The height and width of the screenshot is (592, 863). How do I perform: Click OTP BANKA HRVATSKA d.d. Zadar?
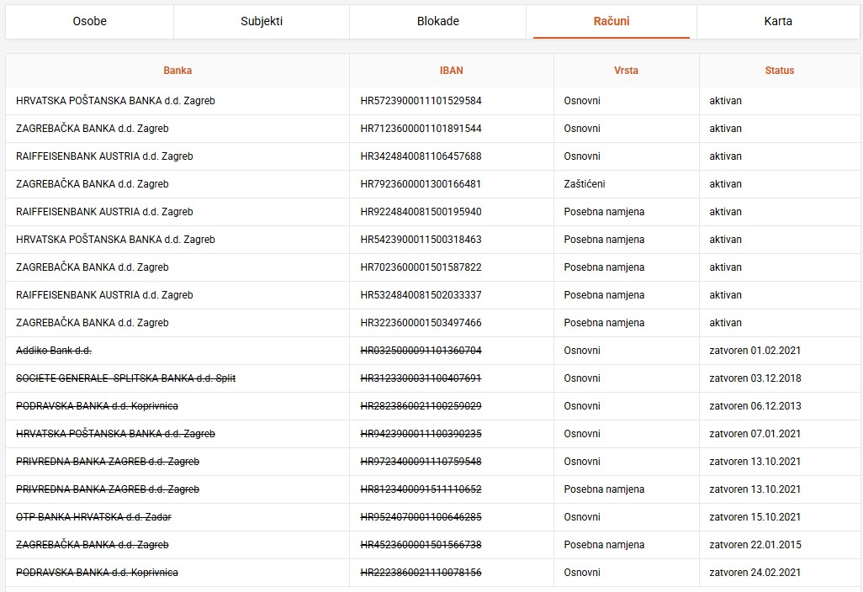coord(93,517)
